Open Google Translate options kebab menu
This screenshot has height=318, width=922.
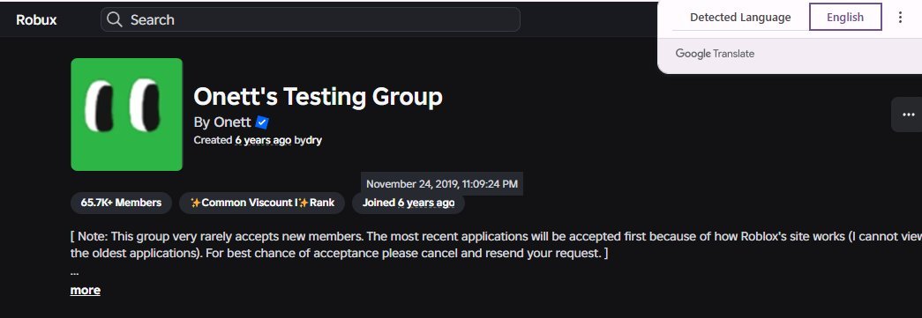click(900, 17)
